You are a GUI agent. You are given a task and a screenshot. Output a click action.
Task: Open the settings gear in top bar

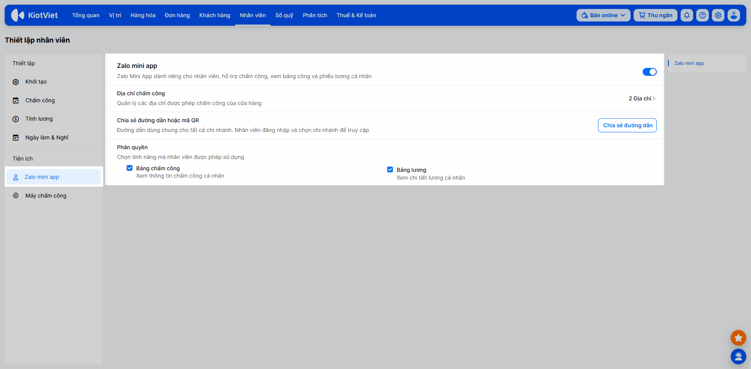point(718,15)
